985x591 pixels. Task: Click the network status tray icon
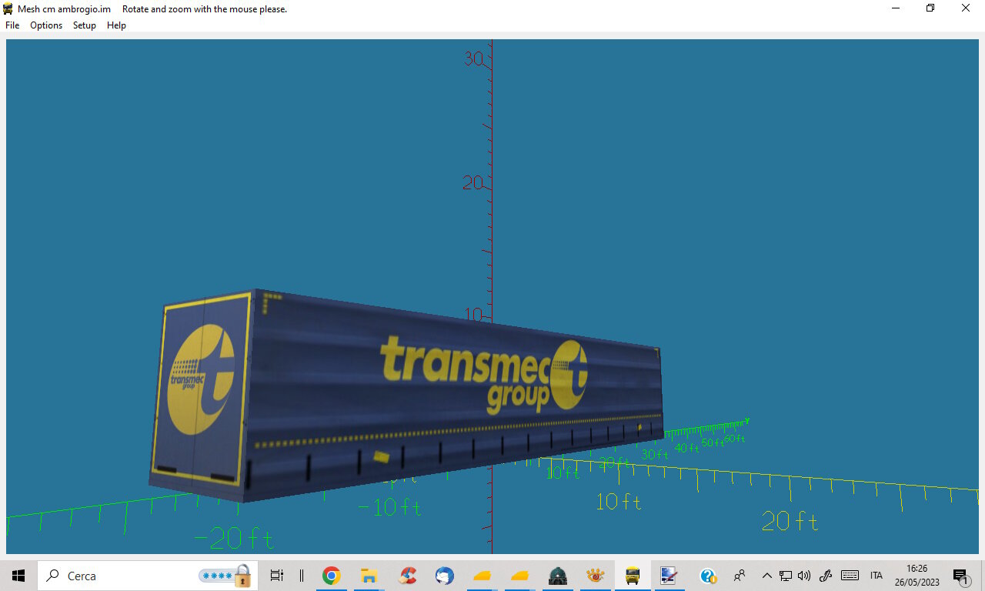click(x=786, y=576)
